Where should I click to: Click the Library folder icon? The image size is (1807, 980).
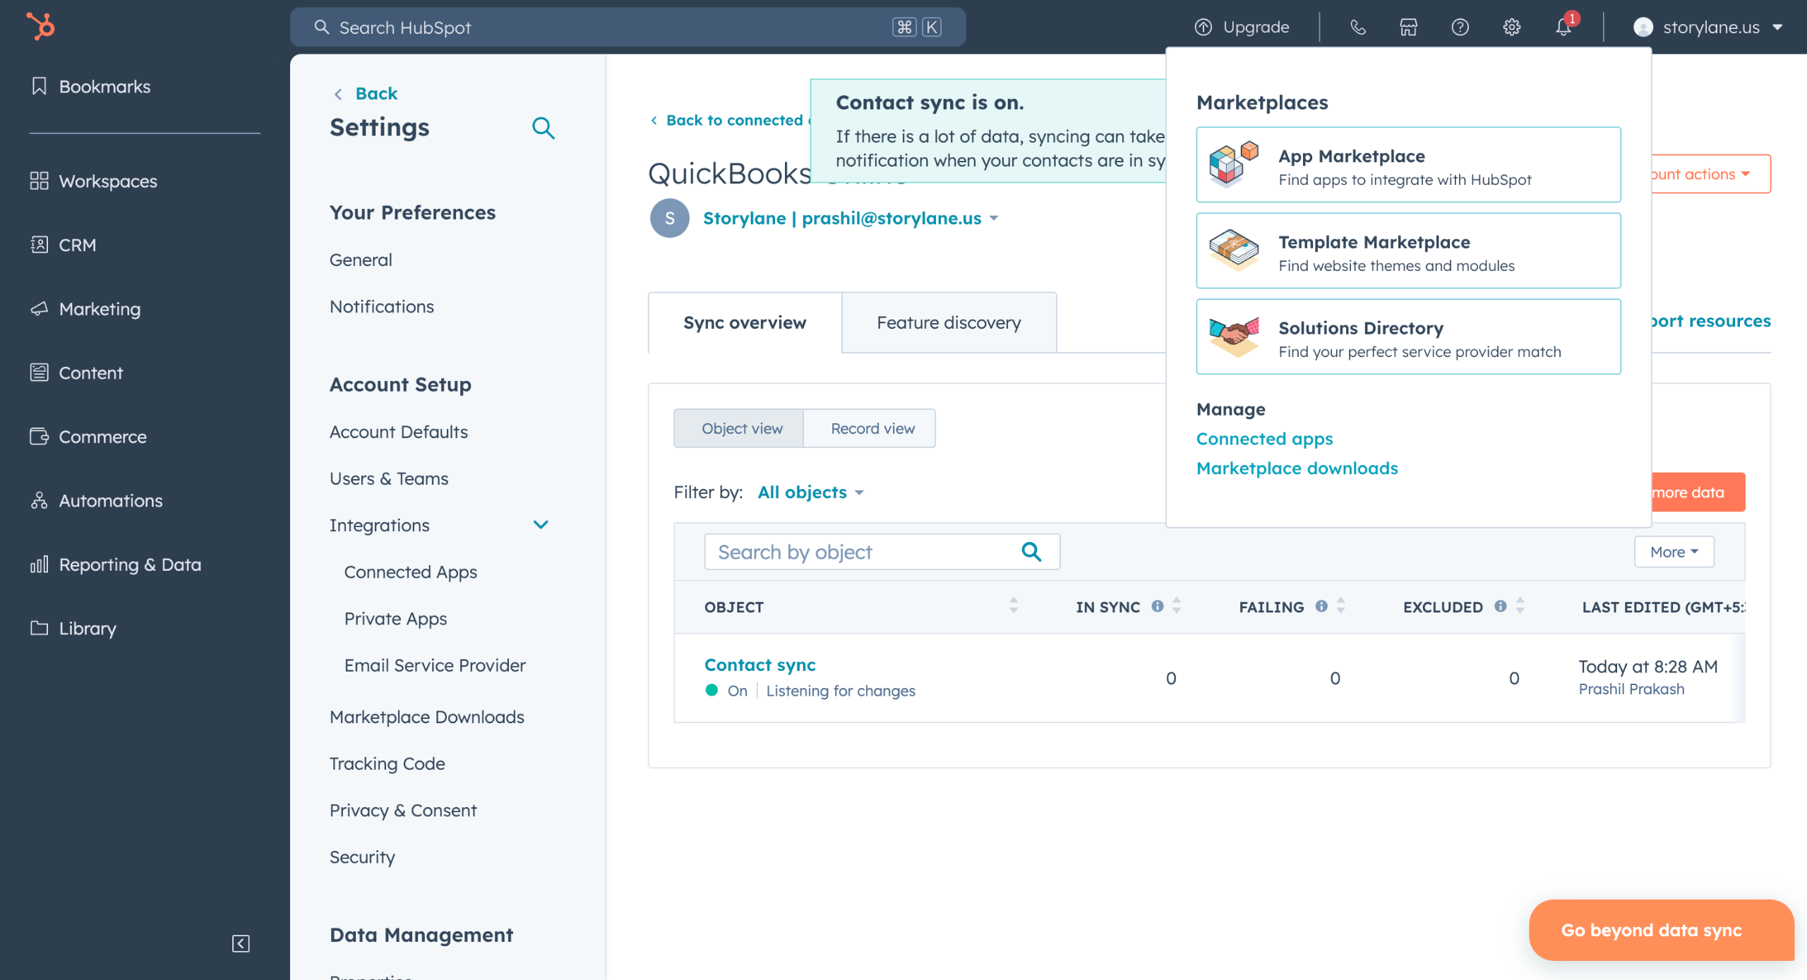tap(40, 628)
